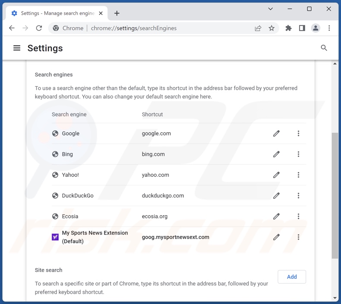Bookmark this page with the star icon
341x304 pixels.
click(x=272, y=28)
